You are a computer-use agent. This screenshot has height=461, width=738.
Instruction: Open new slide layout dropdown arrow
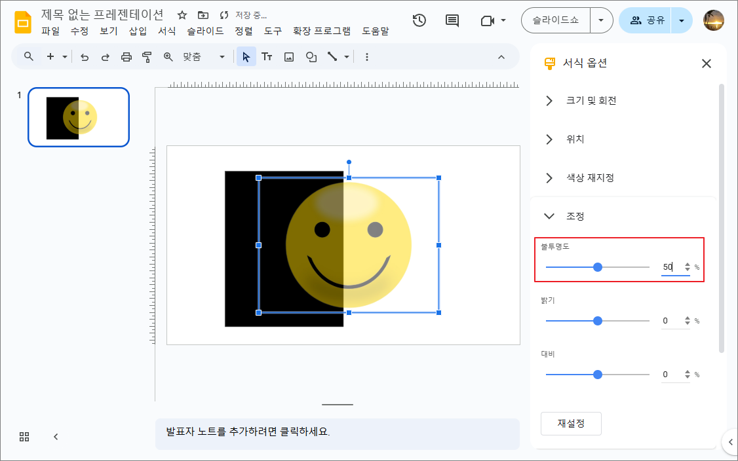[65, 57]
